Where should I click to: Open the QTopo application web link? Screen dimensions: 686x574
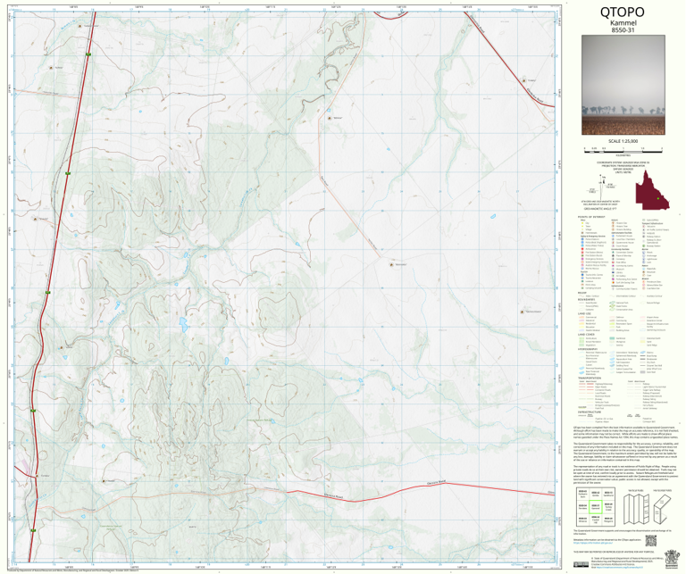(591, 545)
